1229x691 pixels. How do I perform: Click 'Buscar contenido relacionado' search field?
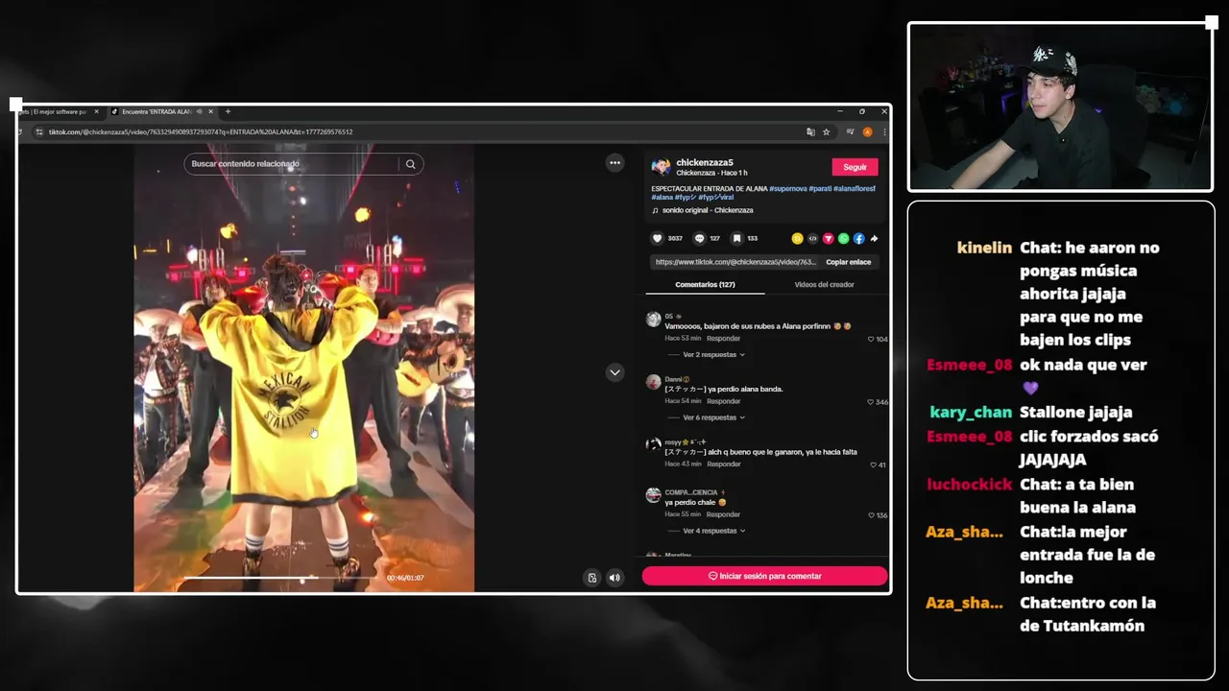coord(291,164)
